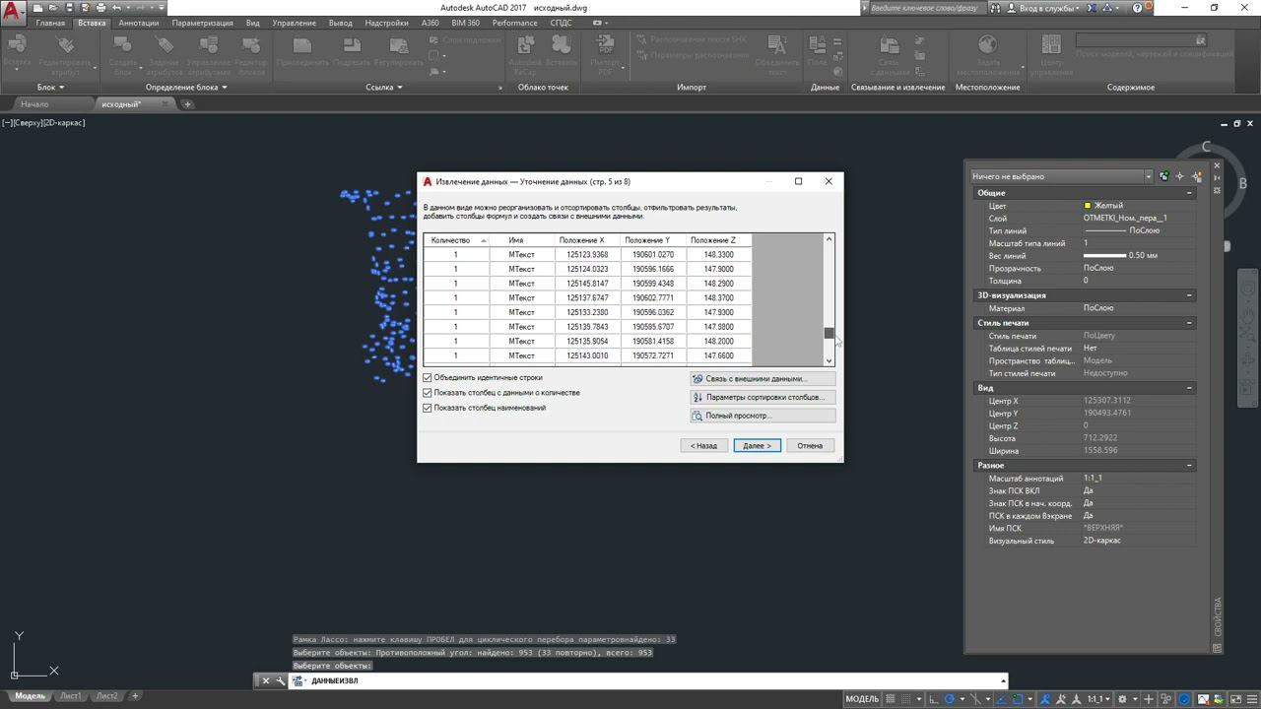The width and height of the screenshot is (1261, 709).
Task: Open the 'Параметризация' ribbon tab
Action: pyautogui.click(x=202, y=23)
